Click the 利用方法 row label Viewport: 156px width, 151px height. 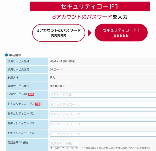(x=13, y=78)
